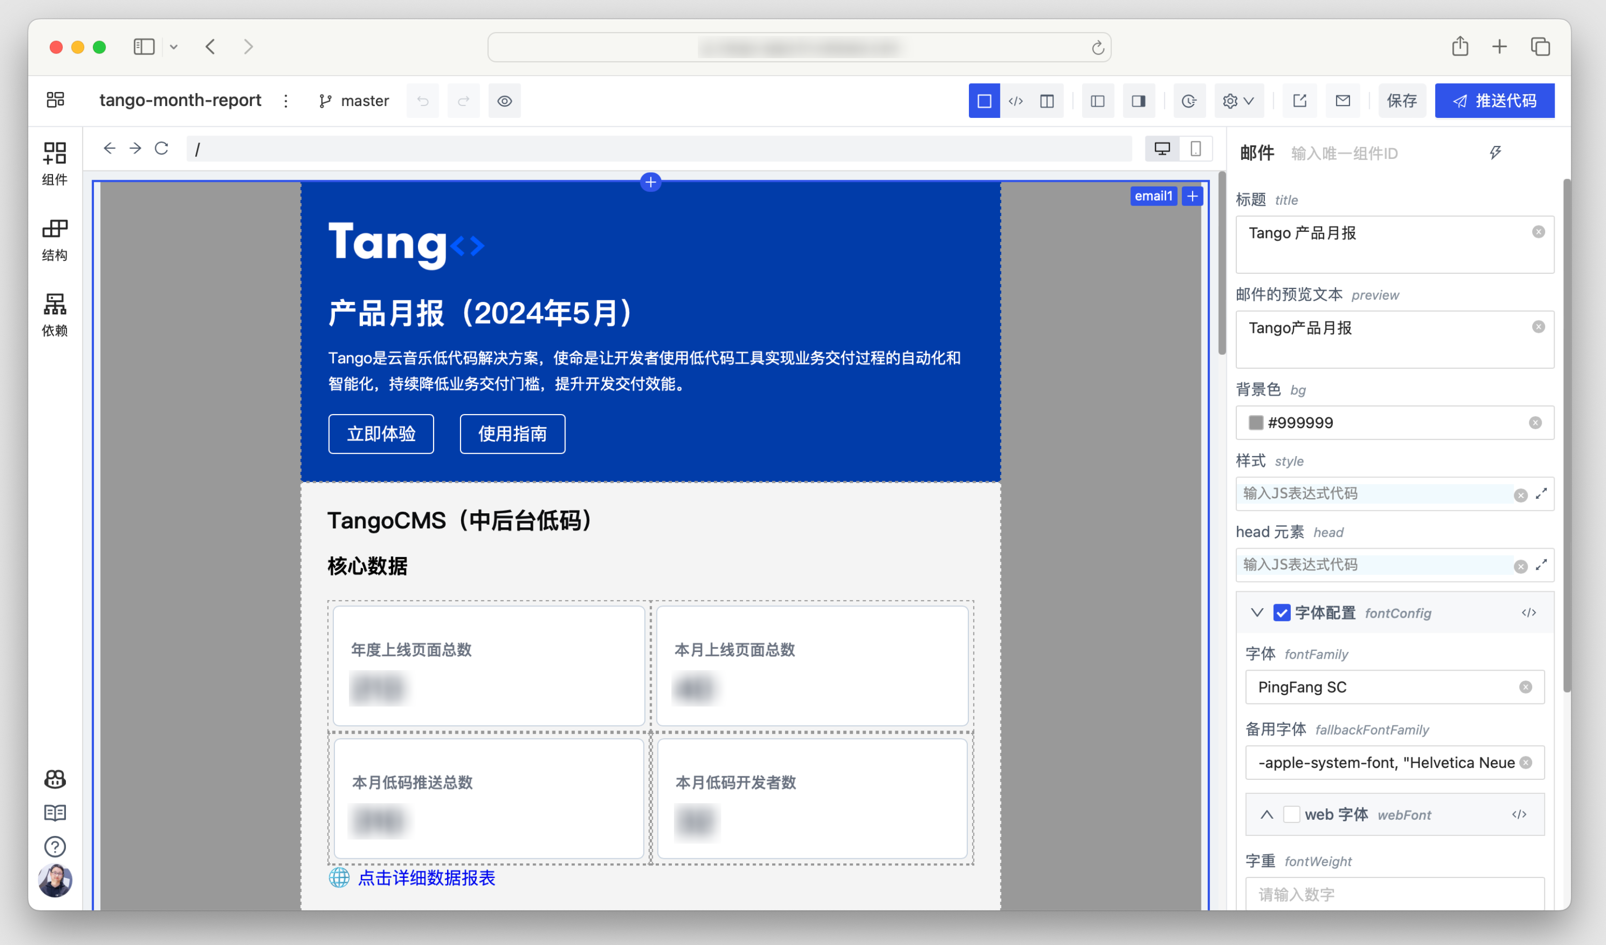The height and width of the screenshot is (945, 1606).
Task: Open the settings gear dropdown
Action: coord(1238,101)
